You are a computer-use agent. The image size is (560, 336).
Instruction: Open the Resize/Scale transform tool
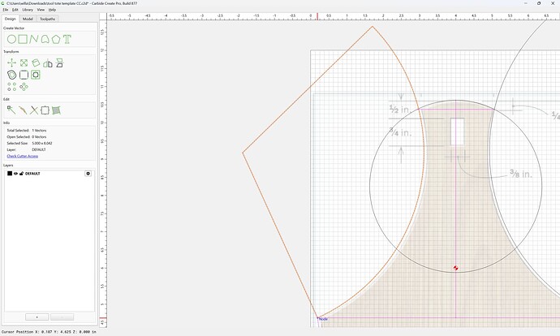24,63
